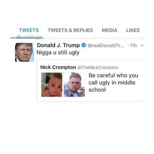The image size is (154, 154).
Task: Switch to the TWEETS & REPLIES tab
Action: [x=70, y=30]
